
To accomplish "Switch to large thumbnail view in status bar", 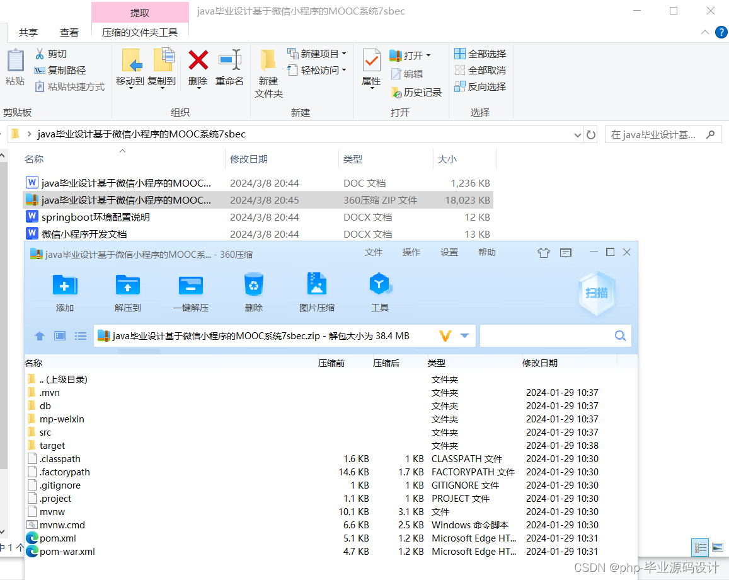I will pyautogui.click(x=718, y=547).
